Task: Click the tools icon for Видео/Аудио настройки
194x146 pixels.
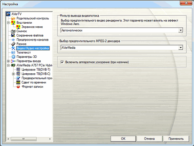Action: click(x=13, y=48)
